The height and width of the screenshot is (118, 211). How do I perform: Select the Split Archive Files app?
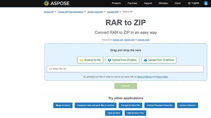click(135, 113)
